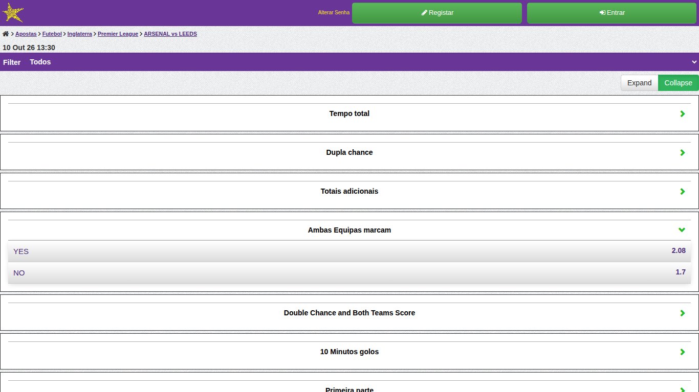Click the Double Chance and Both Teams Score heading
This screenshot has height=392, width=699.
tap(349, 313)
